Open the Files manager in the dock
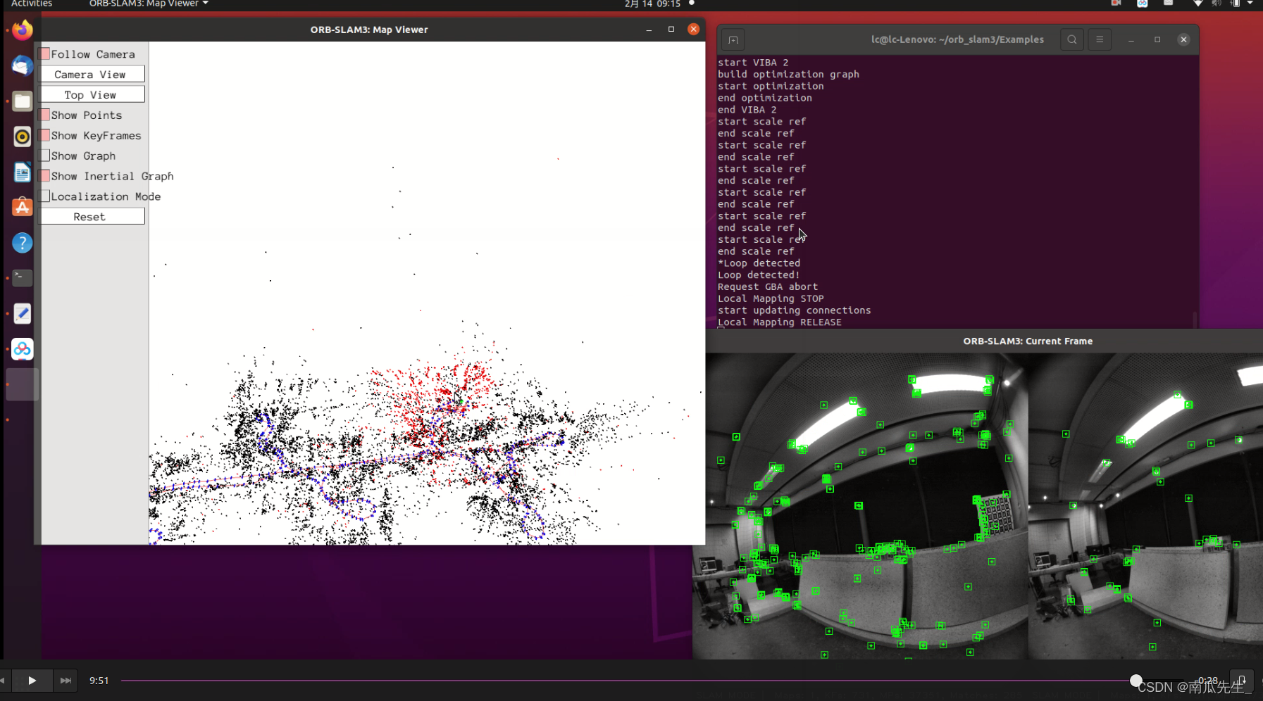Image resolution: width=1263 pixels, height=701 pixels. (x=23, y=101)
